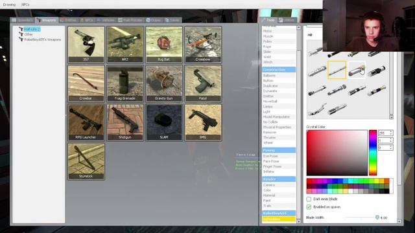415x233 pixels.
Task: Click the blue value field showing 0
Action: [x=386, y=148]
